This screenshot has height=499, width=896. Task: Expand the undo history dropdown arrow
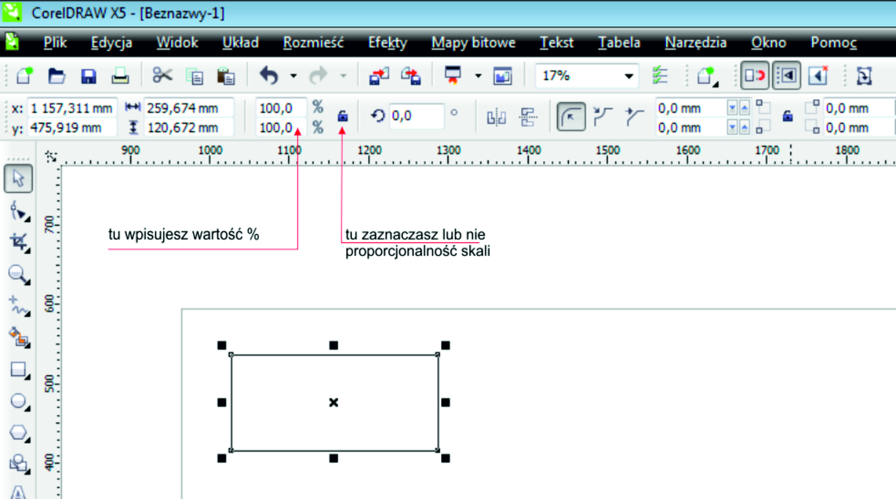tap(293, 76)
